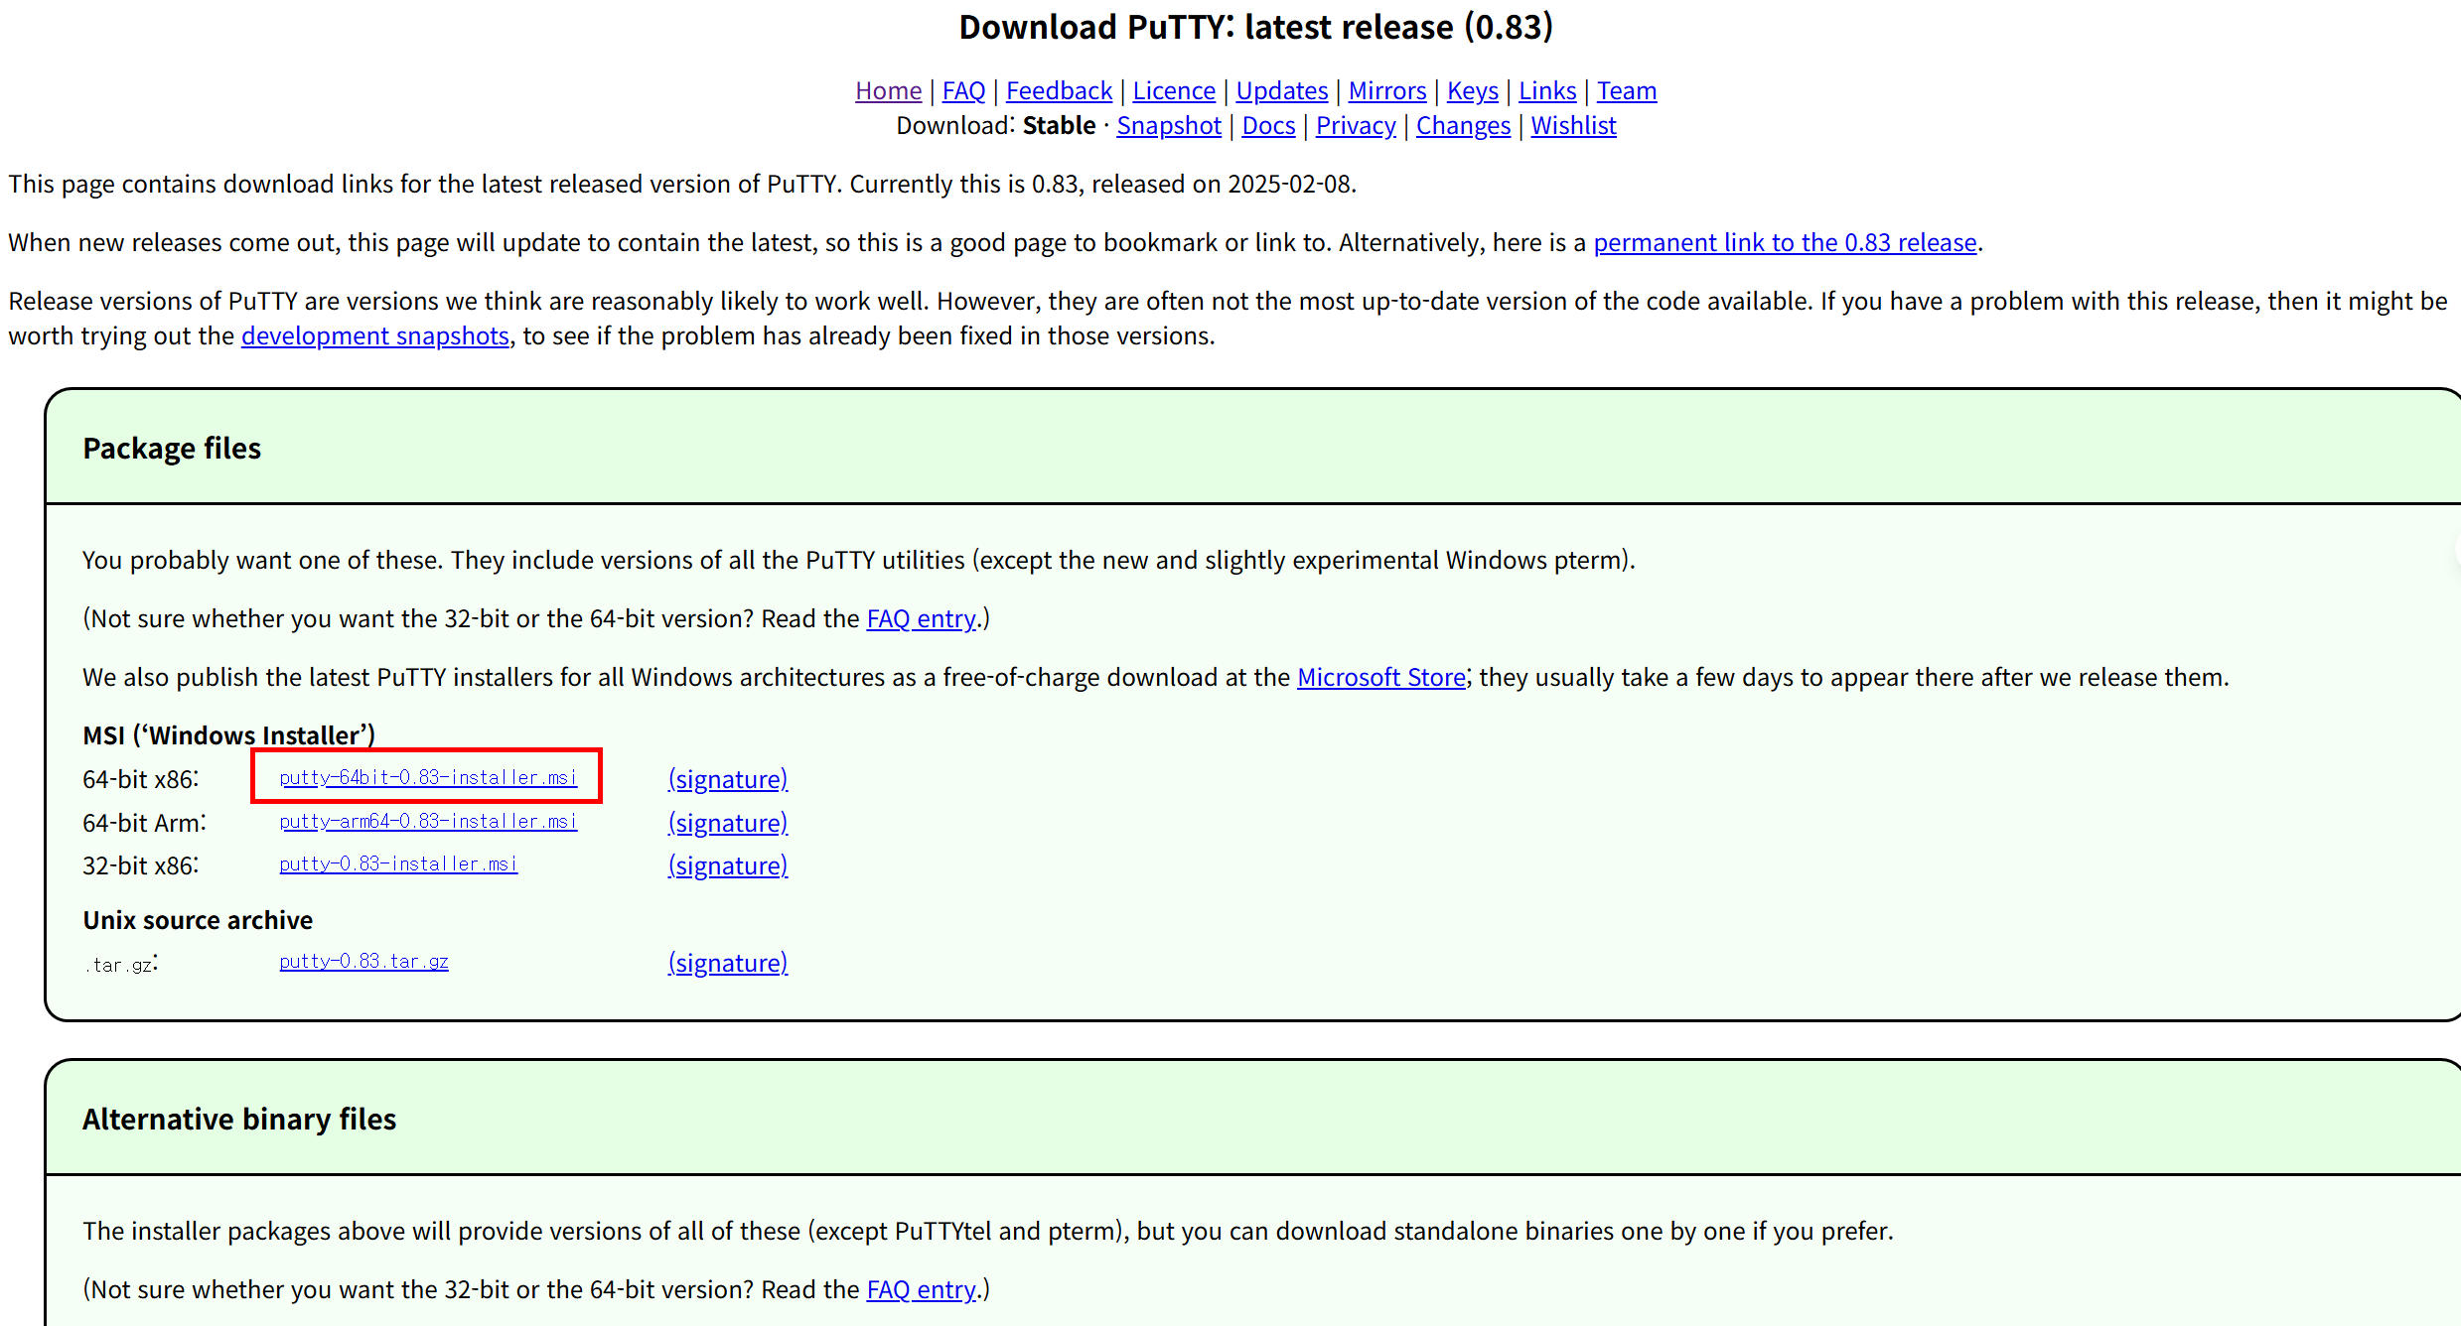2461x1326 pixels.
Task: Download putty-0.83.tar.gz source archive
Action: coord(363,961)
